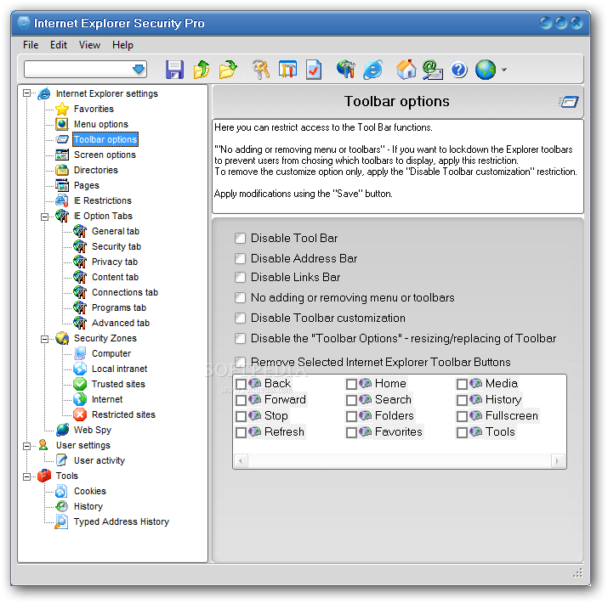Collapse the User settings node
The width and height of the screenshot is (608, 603).
coord(26,446)
